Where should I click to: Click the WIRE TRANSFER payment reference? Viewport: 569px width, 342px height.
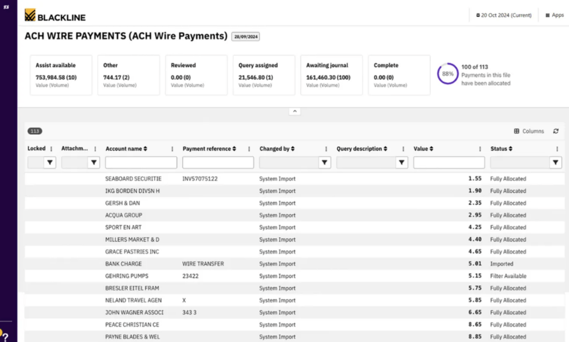(x=203, y=264)
